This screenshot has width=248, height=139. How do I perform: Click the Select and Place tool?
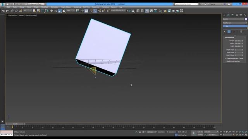click(64, 11)
